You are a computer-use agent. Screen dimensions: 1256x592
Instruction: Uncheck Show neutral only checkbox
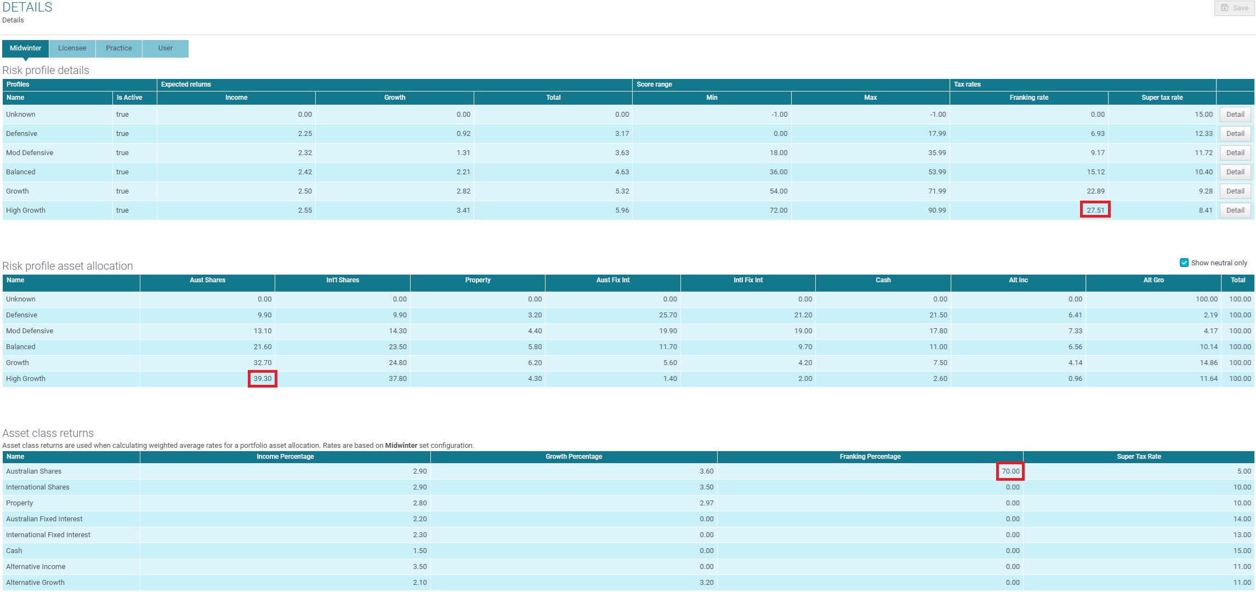coord(1184,263)
